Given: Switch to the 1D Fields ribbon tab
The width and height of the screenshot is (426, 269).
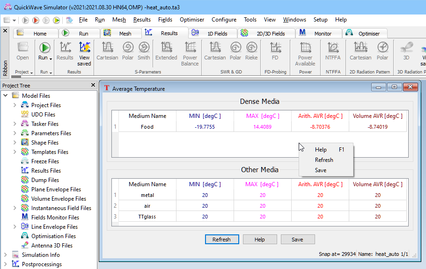Looking at the screenshot, I should [x=213, y=33].
